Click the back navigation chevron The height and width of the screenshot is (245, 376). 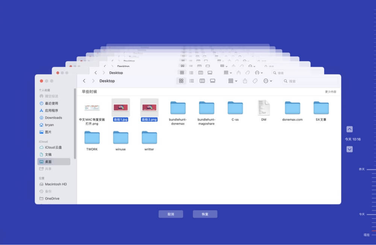coord(84,81)
